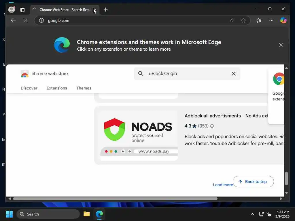
Task: Open the tab actions menu icon
Action: tap(22, 10)
